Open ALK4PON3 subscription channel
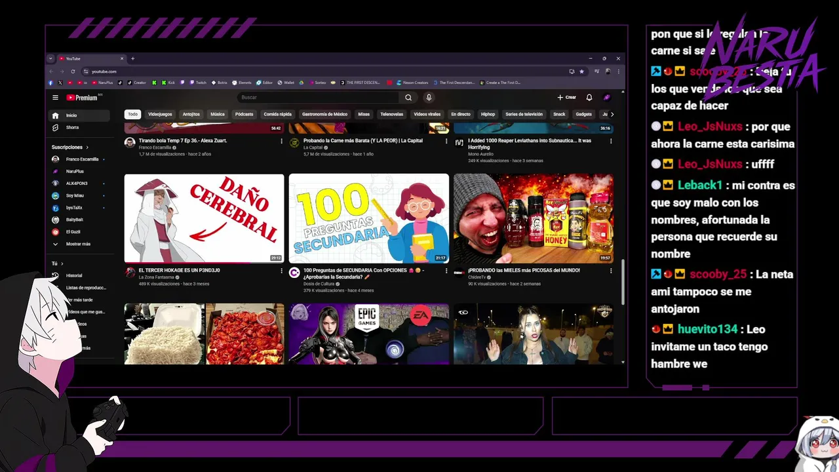The height and width of the screenshot is (472, 839). point(79,184)
